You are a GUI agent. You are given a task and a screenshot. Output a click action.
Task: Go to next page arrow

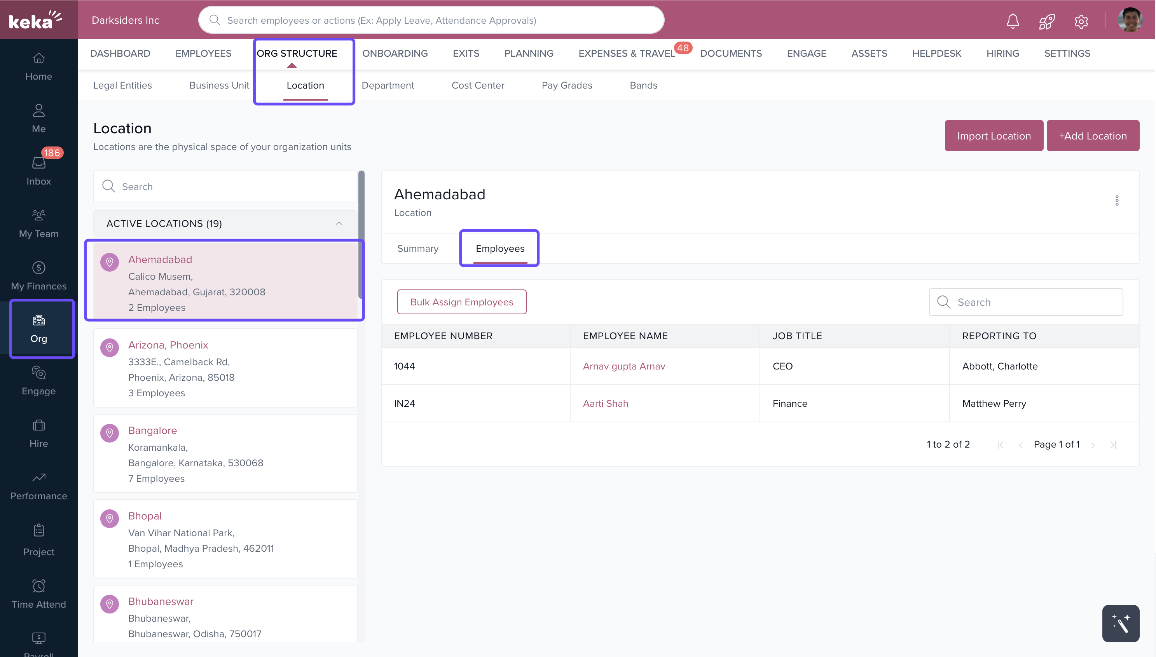pyautogui.click(x=1093, y=445)
